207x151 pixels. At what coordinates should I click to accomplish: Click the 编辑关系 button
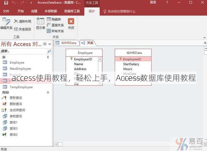(x=6, y=23)
